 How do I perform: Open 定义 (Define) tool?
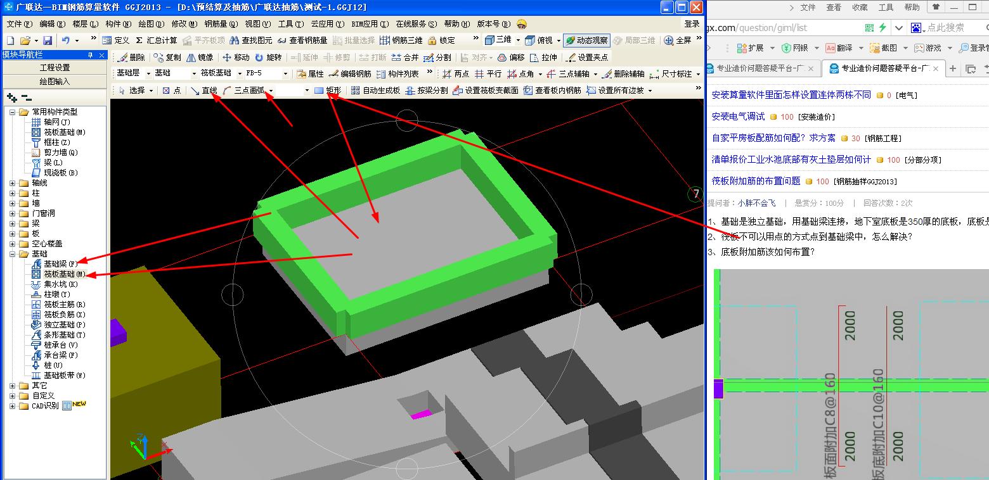pyautogui.click(x=115, y=40)
